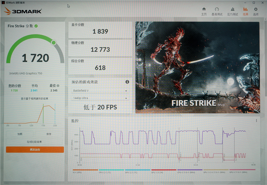Click the Fire Strike preview image
The width and height of the screenshot is (267, 185).
point(198,67)
